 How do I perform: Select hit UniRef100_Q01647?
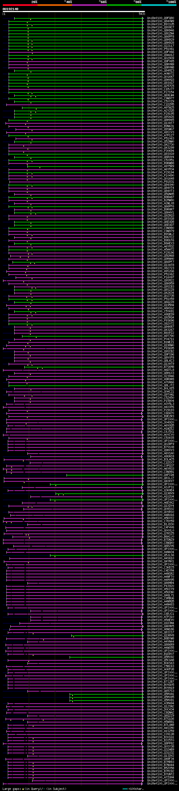coord(161,77)
